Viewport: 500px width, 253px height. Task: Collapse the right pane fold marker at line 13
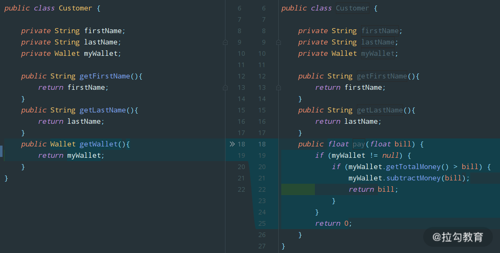[x=278, y=87]
